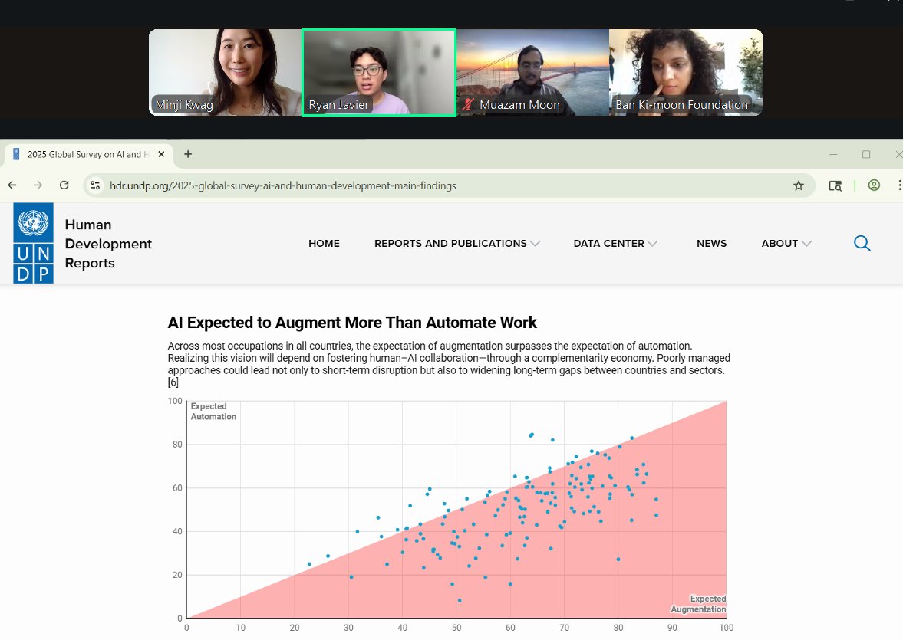Screen dimensions: 903x640
Task: Click the chart heading about AI augmenting work
Action: [x=352, y=323]
